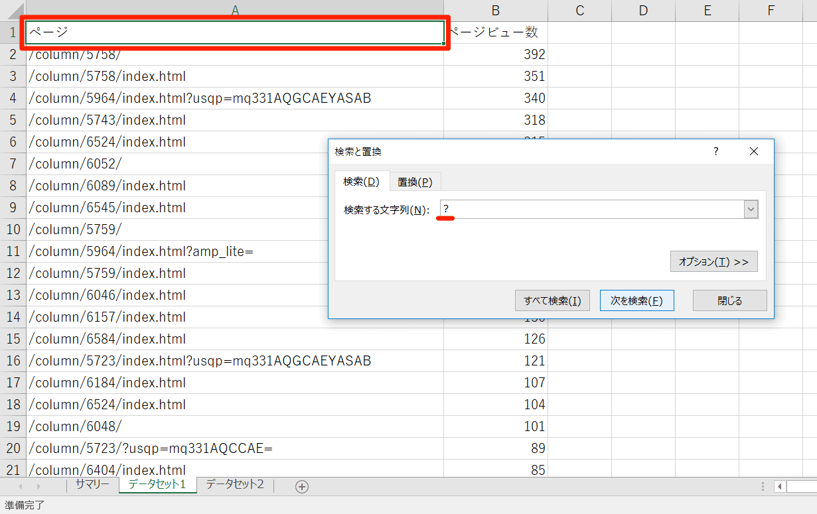
Task: Select page view value 351
Action: click(x=496, y=76)
